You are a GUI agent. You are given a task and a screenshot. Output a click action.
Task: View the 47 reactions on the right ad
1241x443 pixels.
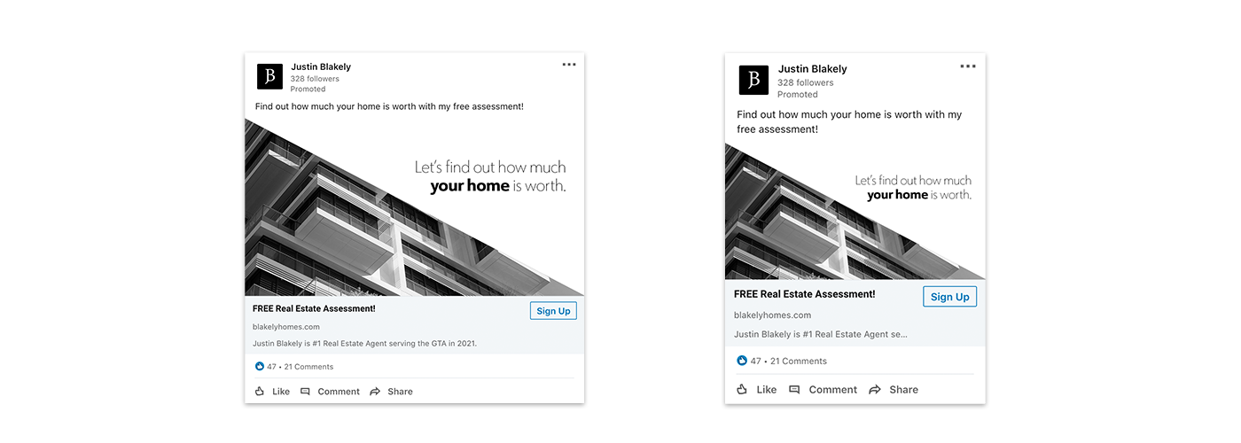(x=749, y=361)
